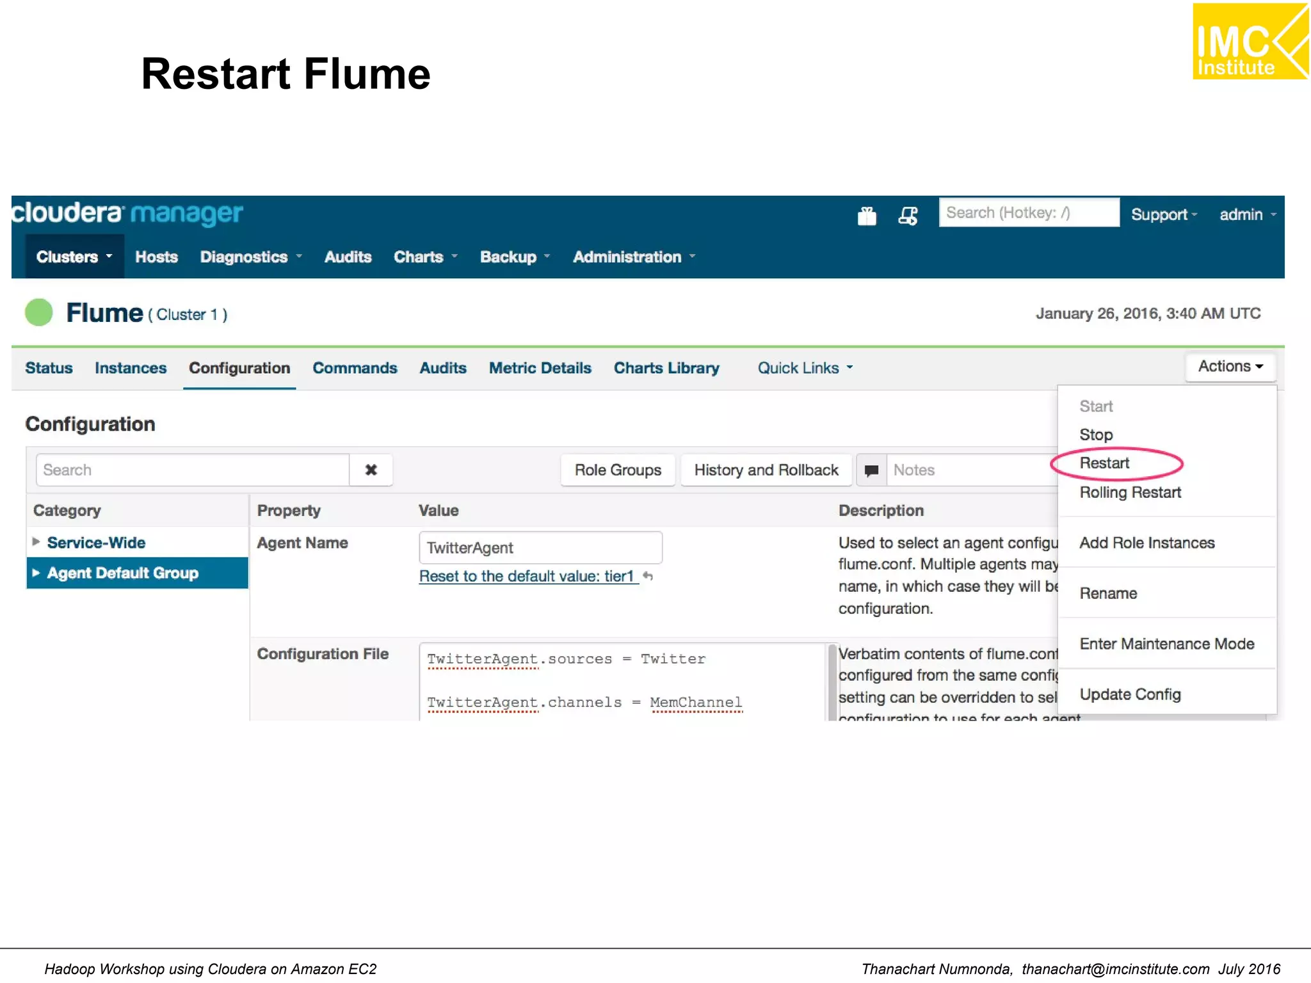This screenshot has height=983, width=1311.
Task: Click the Agent Name property label
Action: click(303, 543)
